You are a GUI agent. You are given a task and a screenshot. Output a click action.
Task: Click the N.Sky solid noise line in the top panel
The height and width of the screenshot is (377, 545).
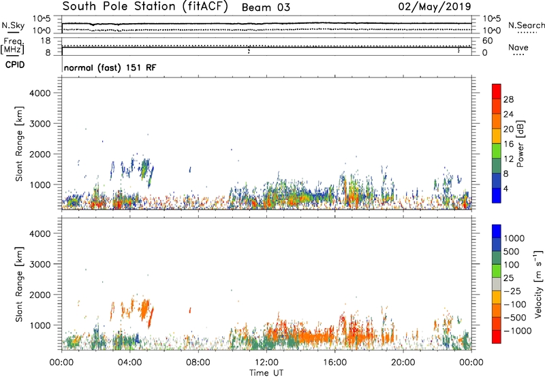[x=266, y=23]
